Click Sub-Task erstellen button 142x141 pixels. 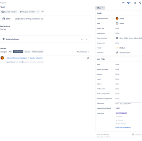tap(9, 12)
